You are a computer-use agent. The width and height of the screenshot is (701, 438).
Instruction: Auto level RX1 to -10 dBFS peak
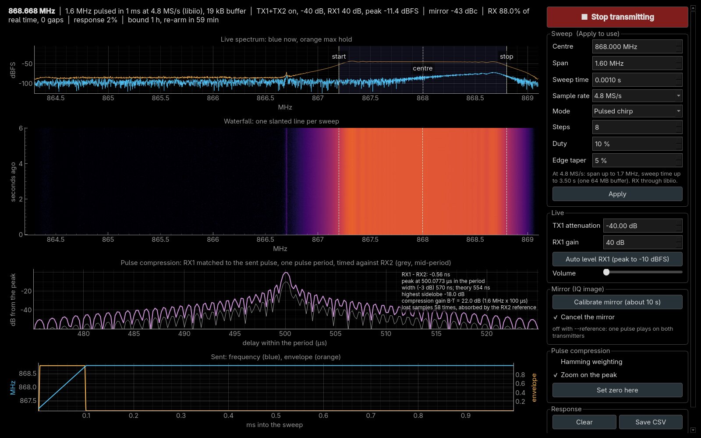click(617, 259)
